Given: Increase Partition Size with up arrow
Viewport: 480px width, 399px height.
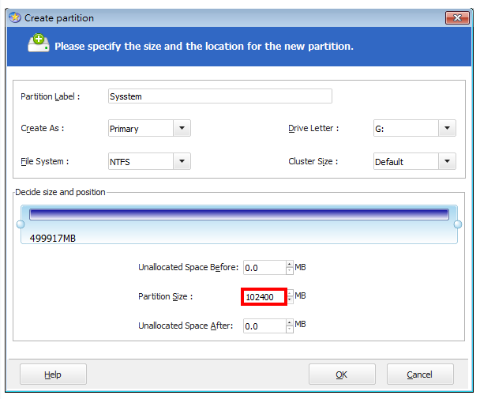Looking at the screenshot, I should [290, 293].
